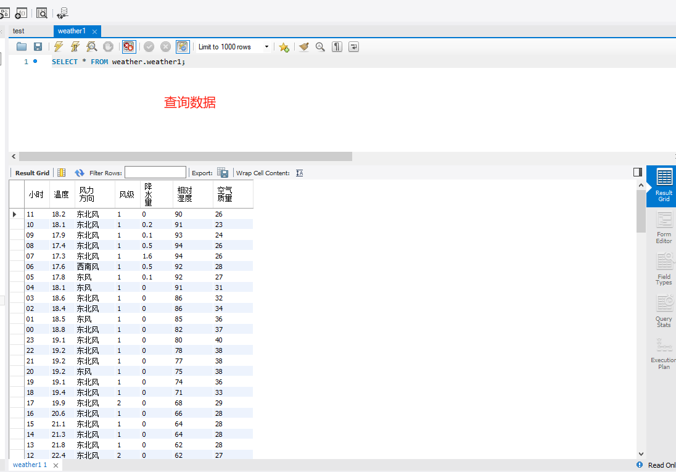
Task: Close the weather1 query tab
Action: click(x=94, y=31)
